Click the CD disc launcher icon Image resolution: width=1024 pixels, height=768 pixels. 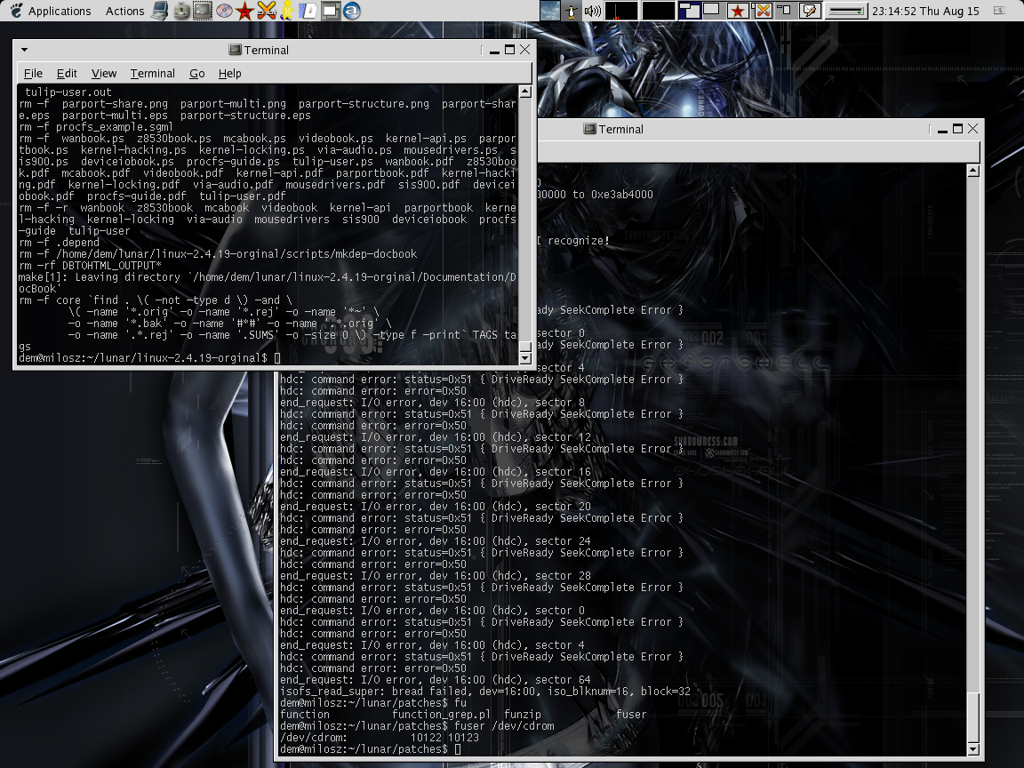pyautogui.click(x=224, y=12)
